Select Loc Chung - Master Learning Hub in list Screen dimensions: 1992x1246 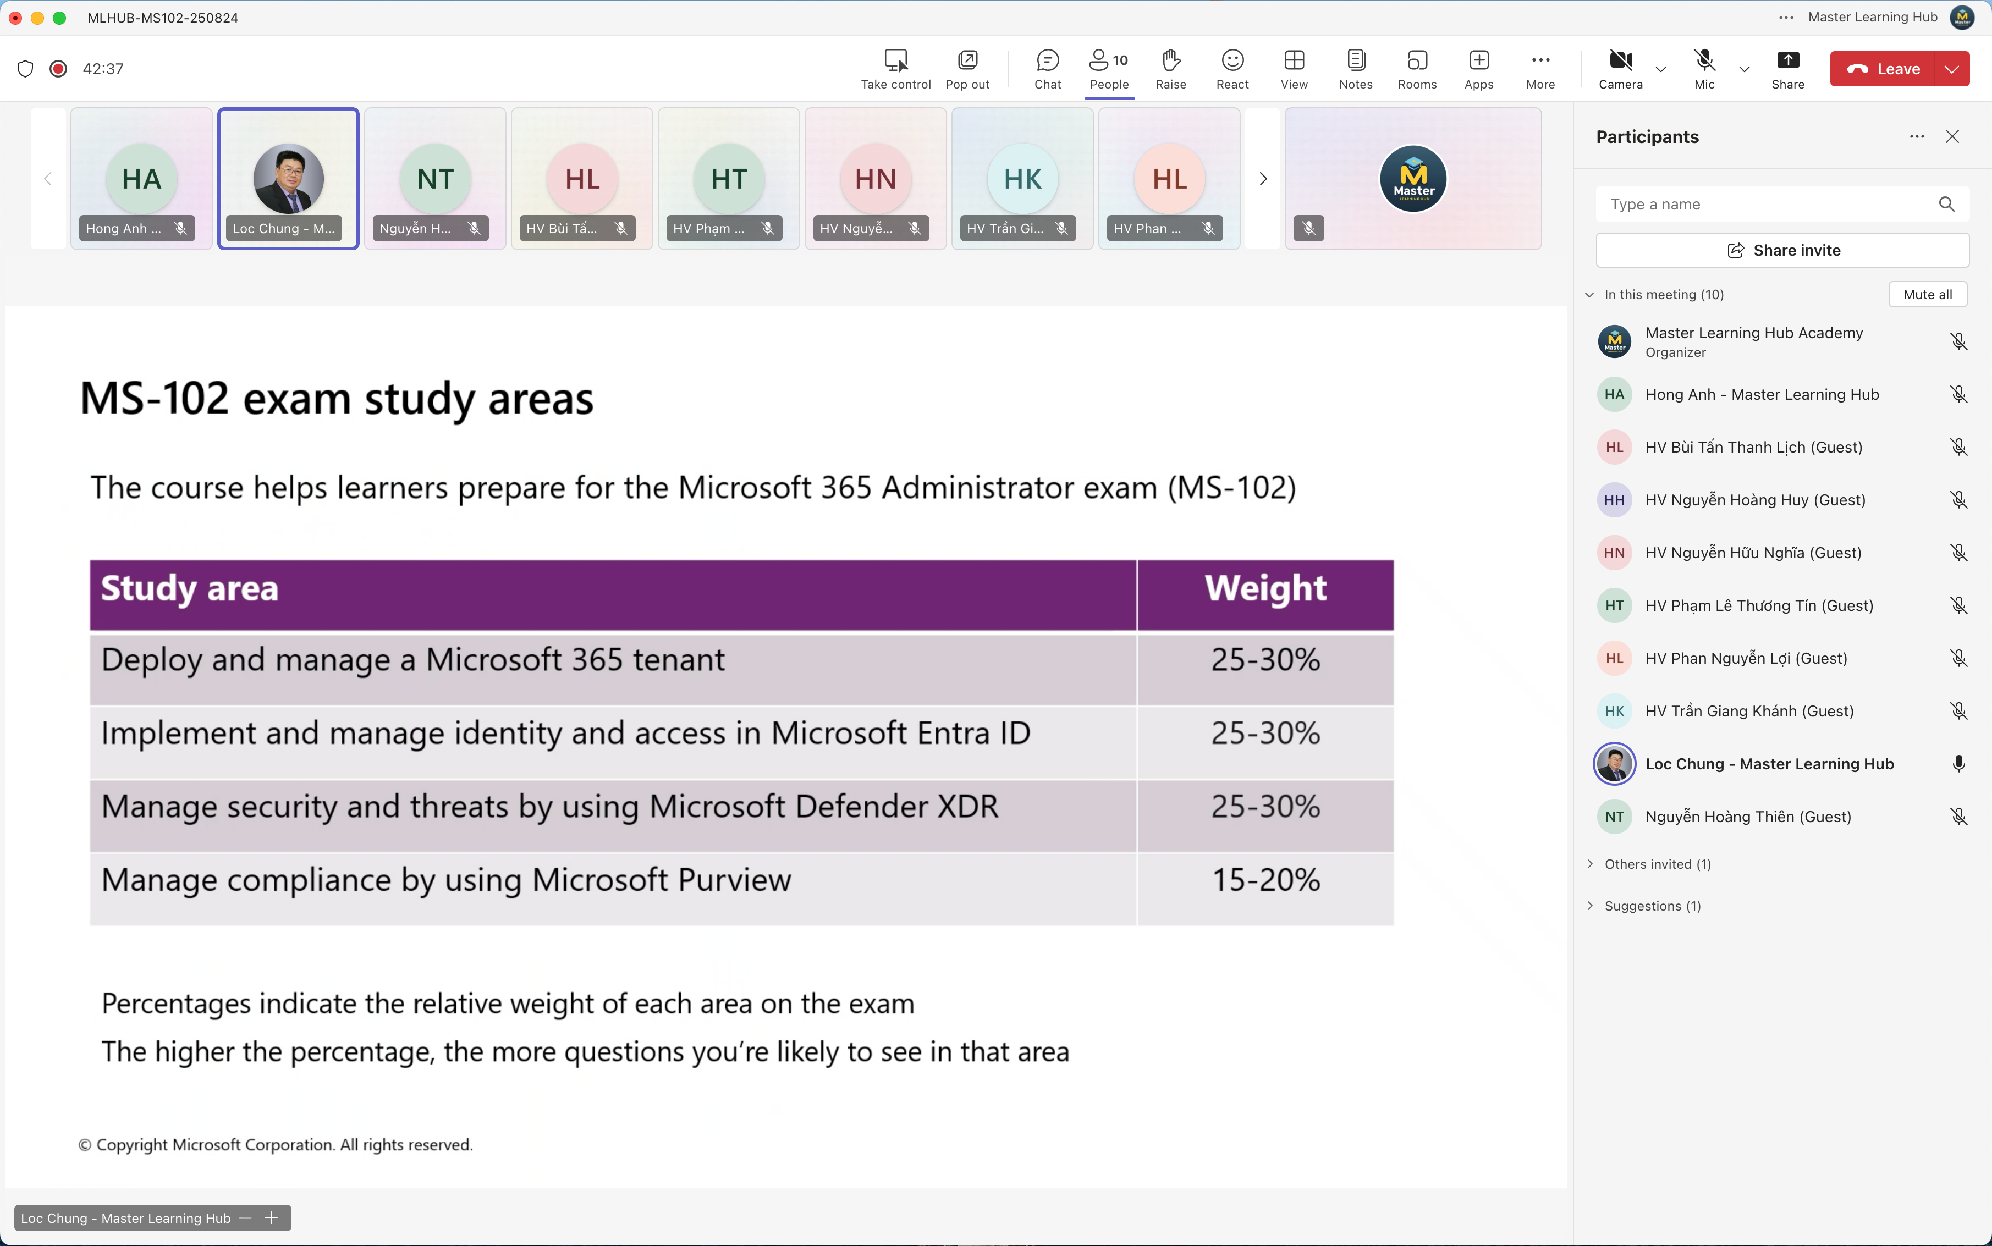pyautogui.click(x=1782, y=764)
